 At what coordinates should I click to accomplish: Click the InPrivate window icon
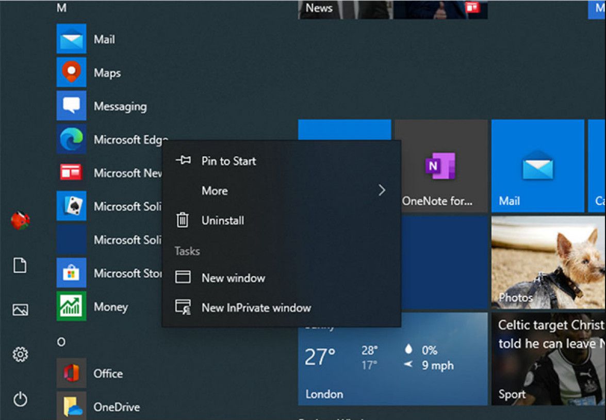coord(183,307)
